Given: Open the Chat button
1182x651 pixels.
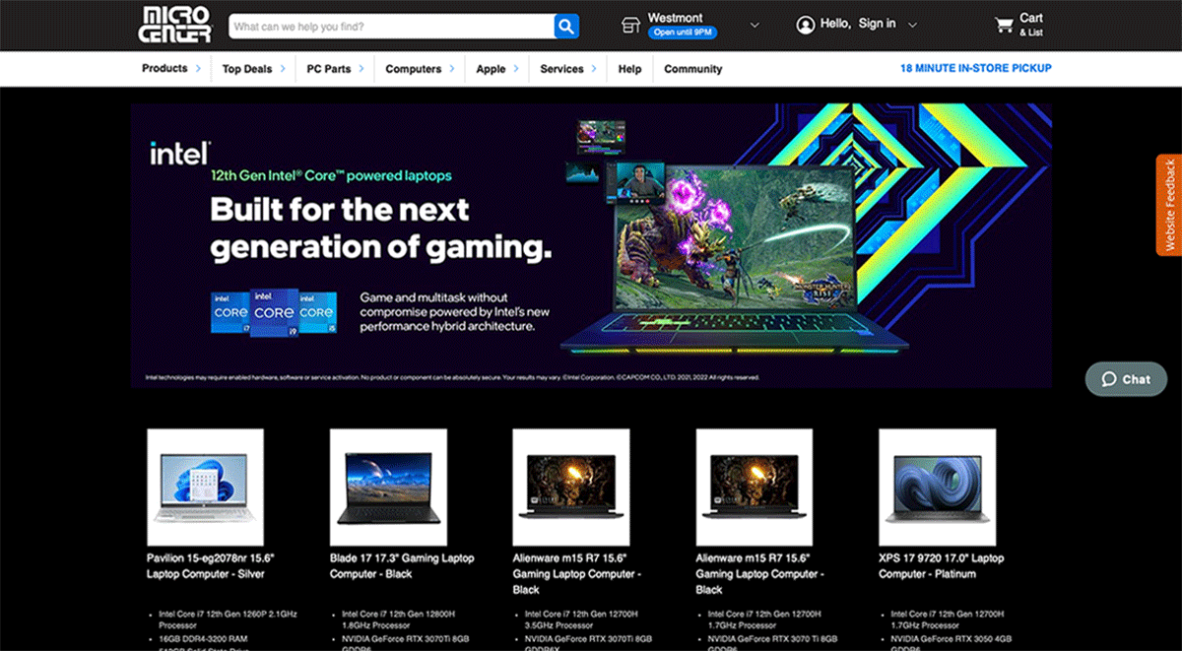Looking at the screenshot, I should 1126,379.
